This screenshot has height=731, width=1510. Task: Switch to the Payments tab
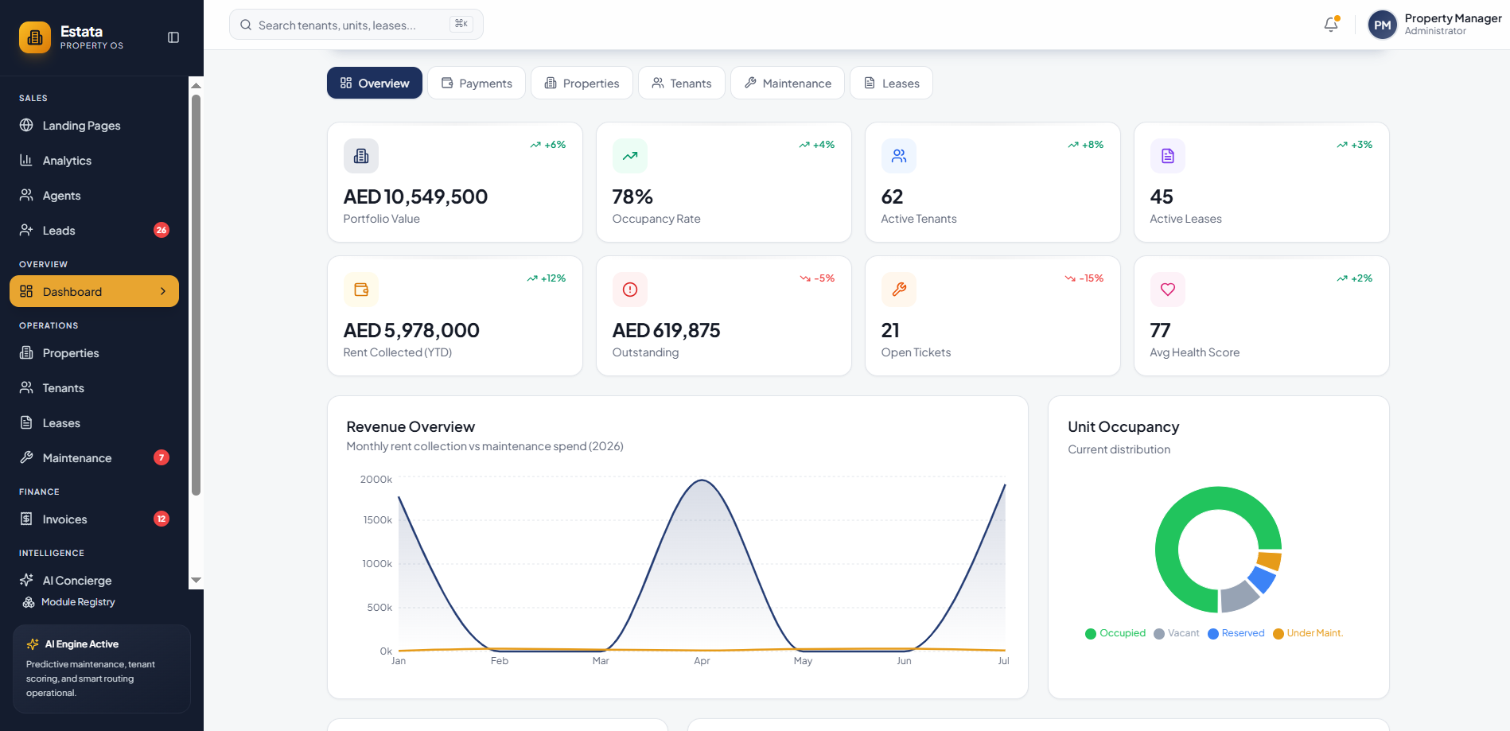477,83
